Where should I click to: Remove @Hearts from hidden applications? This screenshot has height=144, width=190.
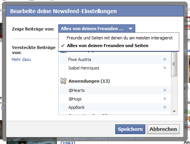(x=165, y=90)
